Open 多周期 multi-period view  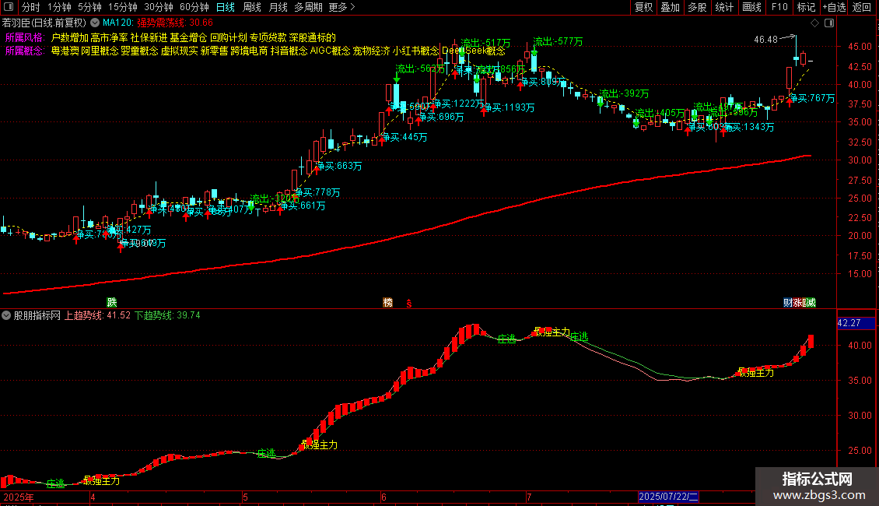308,7
